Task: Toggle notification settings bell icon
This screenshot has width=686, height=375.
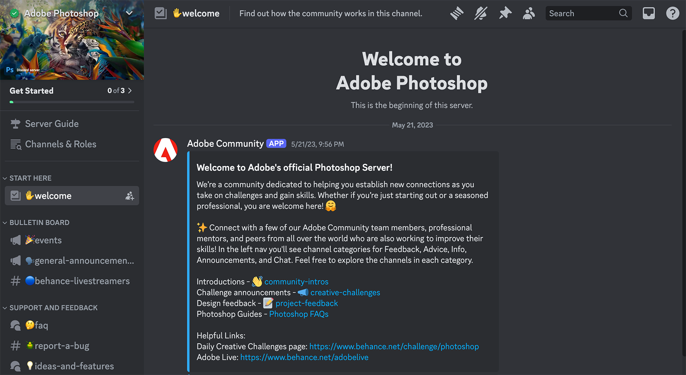Action: pyautogui.click(x=481, y=13)
